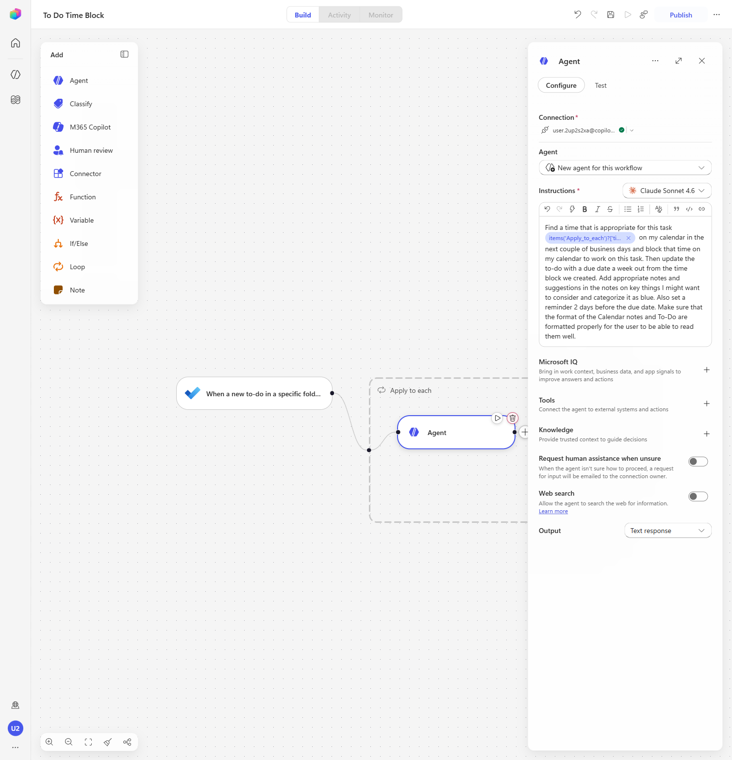Open the Home icon in left sidebar
Image resolution: width=732 pixels, height=760 pixels.
click(x=16, y=43)
